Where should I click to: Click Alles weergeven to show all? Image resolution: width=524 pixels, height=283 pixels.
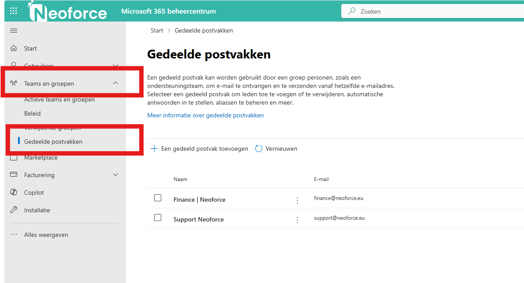point(46,235)
